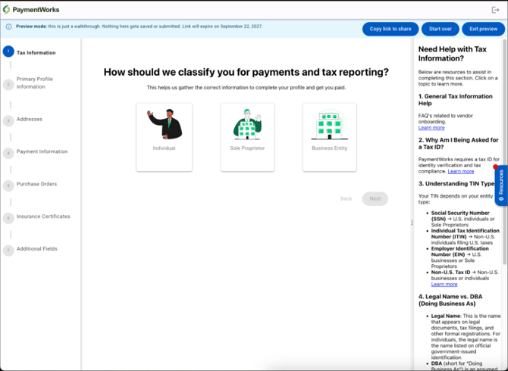Screen dimensions: 508x371
Task: Open Learn more under General Tax Information
Action: [431, 128]
